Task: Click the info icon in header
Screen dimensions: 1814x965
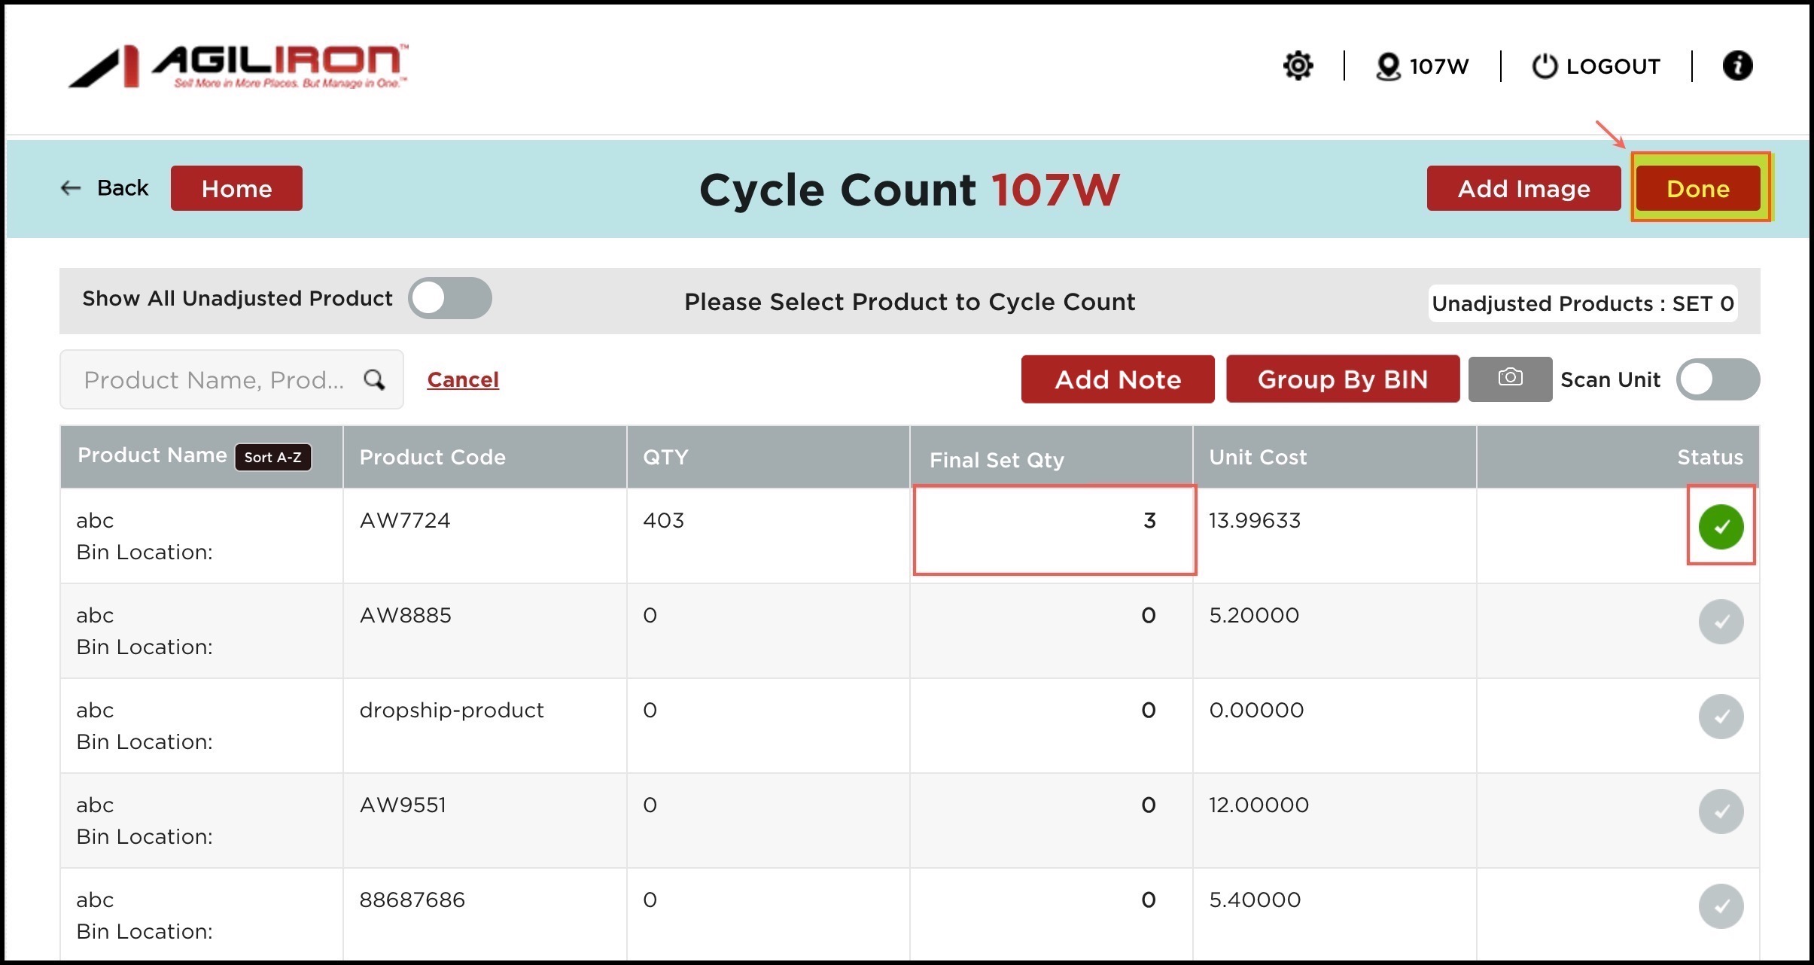Action: coord(1736,65)
